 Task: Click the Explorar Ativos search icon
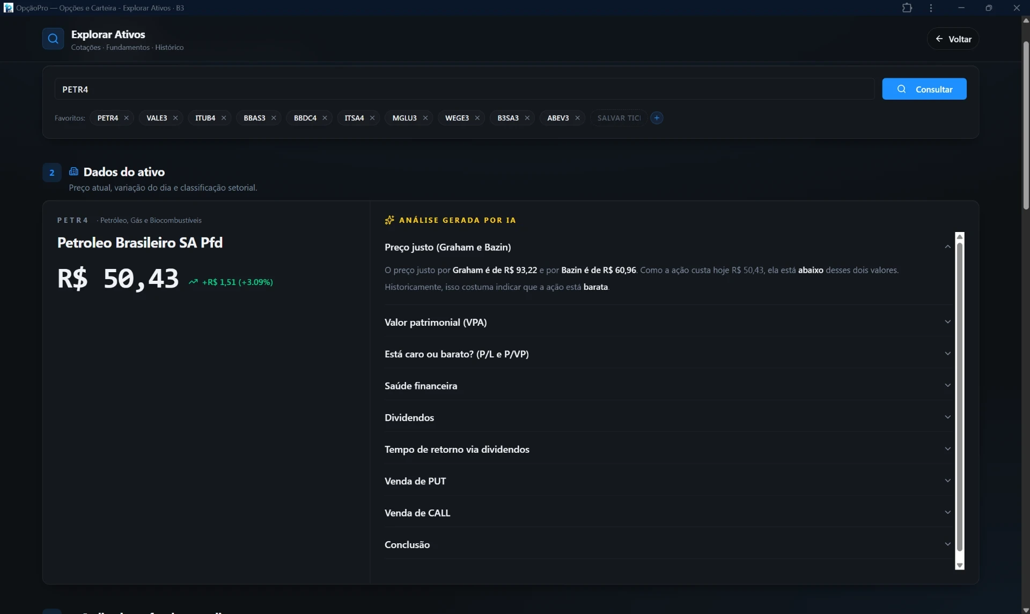pyautogui.click(x=53, y=39)
